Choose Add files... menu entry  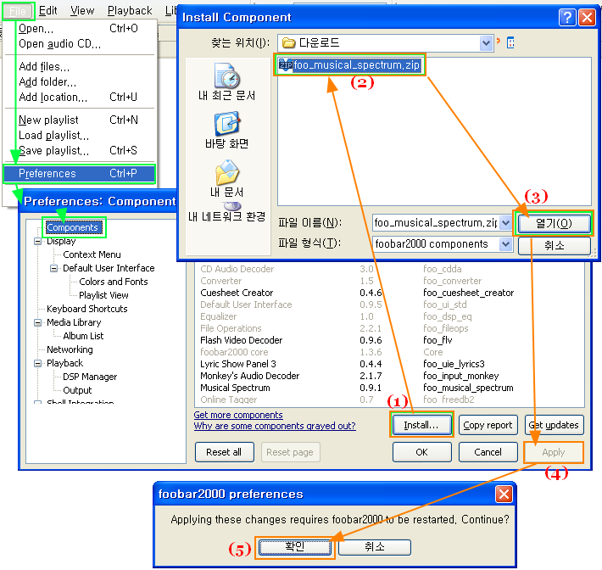coord(79,67)
